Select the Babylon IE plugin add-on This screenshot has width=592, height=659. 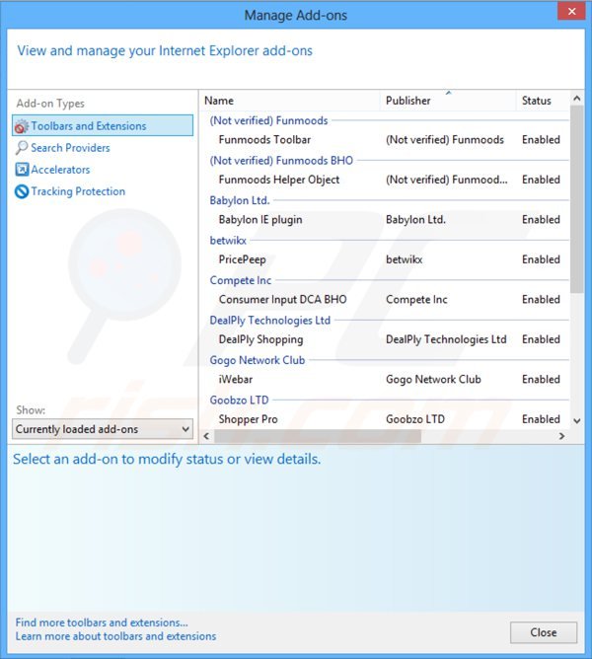point(385,219)
